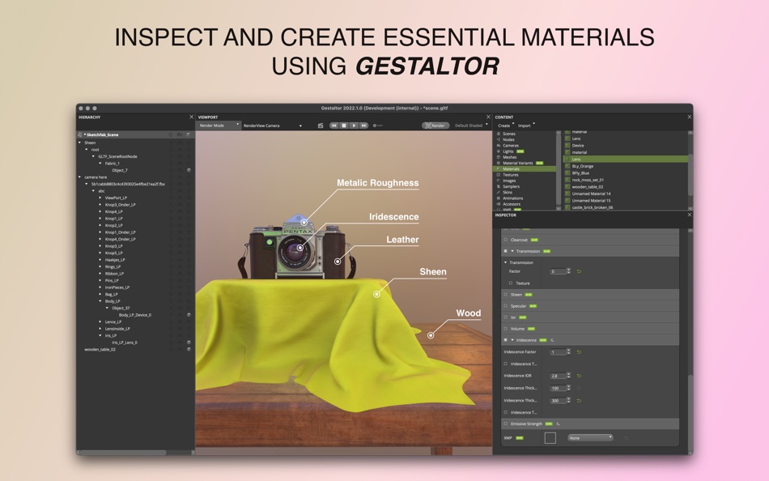Select Materials in Content categories
The width and height of the screenshot is (769, 481).
[525, 169]
